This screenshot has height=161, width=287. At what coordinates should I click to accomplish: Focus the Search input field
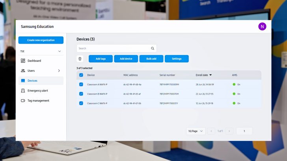pos(116,48)
